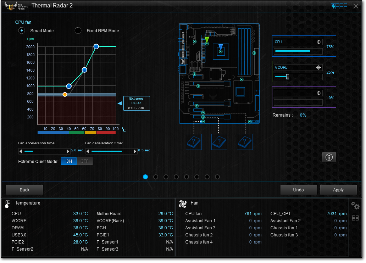Increase fan acceleration time with right arrow
This screenshot has height=263, width=366.
[x=68, y=151]
